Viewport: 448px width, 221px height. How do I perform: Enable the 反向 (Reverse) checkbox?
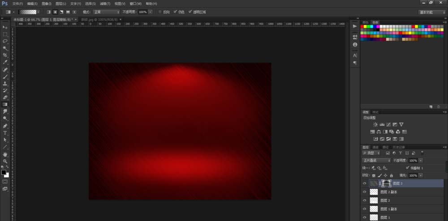(160, 12)
